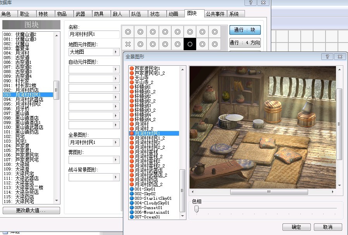The height and width of the screenshot is (235, 348).
Task: Click the 通行 : 4 方向 button
Action: pos(245,43)
